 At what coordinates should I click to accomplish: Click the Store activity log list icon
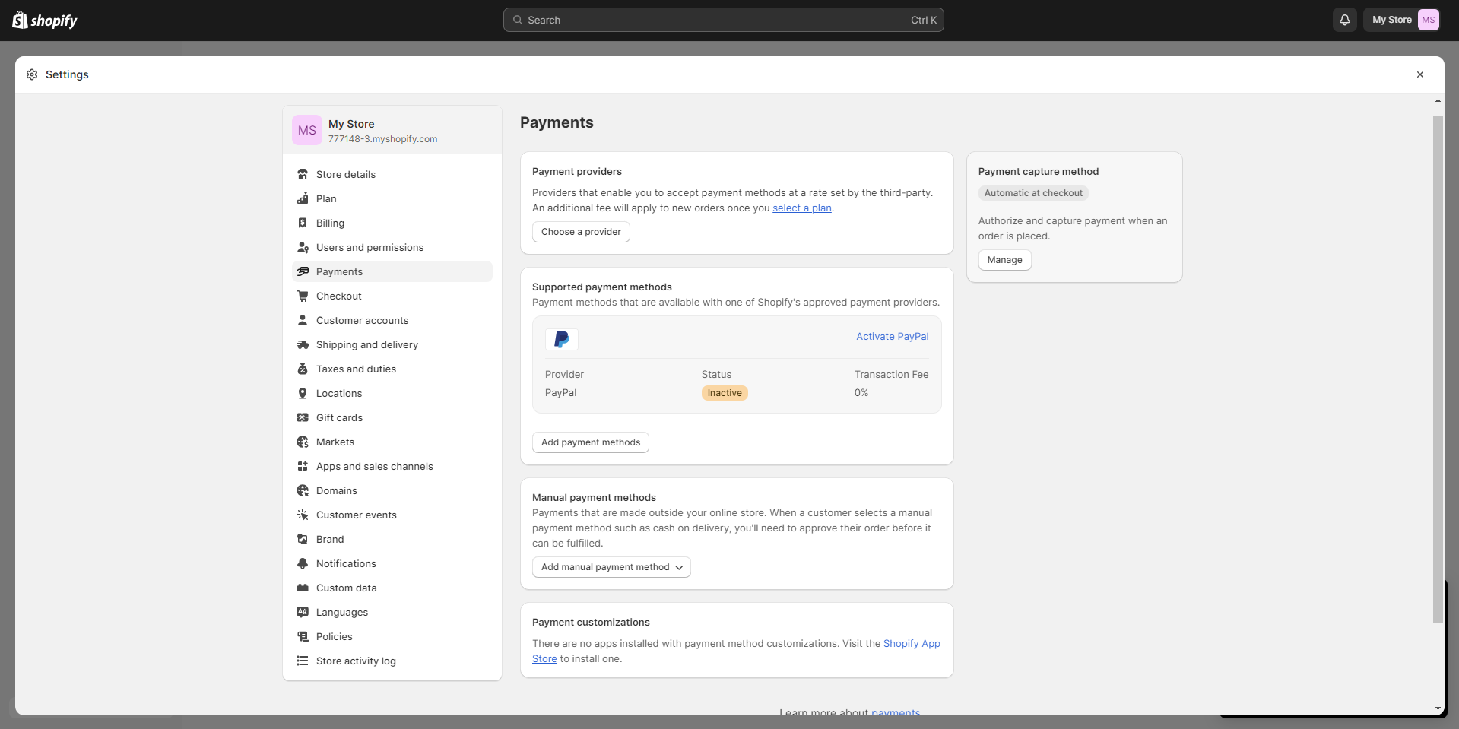[x=303, y=661]
